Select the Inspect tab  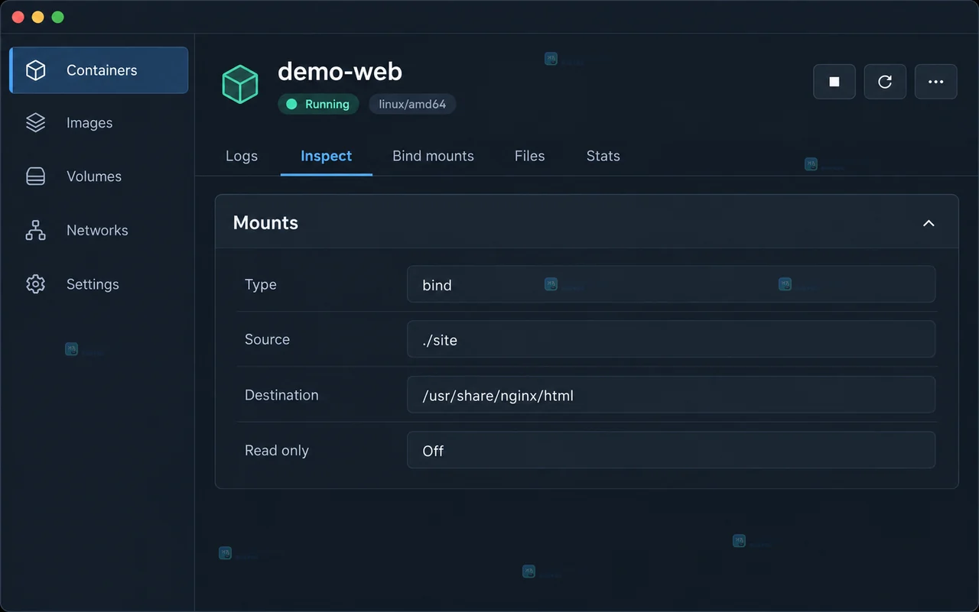point(327,156)
